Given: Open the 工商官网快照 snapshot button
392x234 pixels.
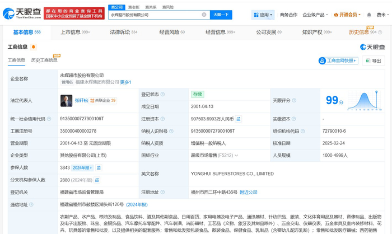Looking at the screenshot, I should pyautogui.click(x=338, y=60).
